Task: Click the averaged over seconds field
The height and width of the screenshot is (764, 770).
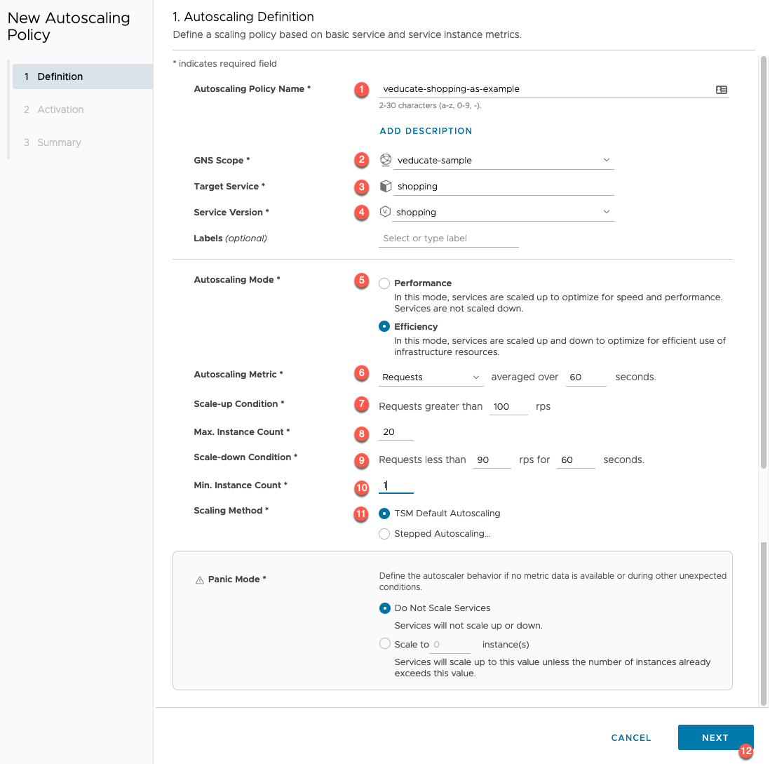Action: click(586, 377)
